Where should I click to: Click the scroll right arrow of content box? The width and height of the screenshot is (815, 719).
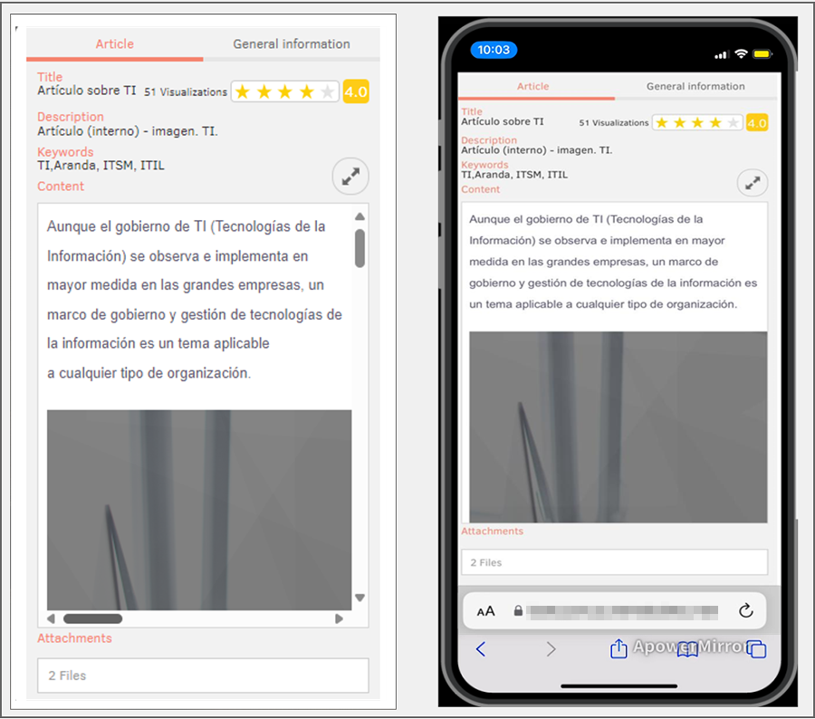tap(339, 618)
